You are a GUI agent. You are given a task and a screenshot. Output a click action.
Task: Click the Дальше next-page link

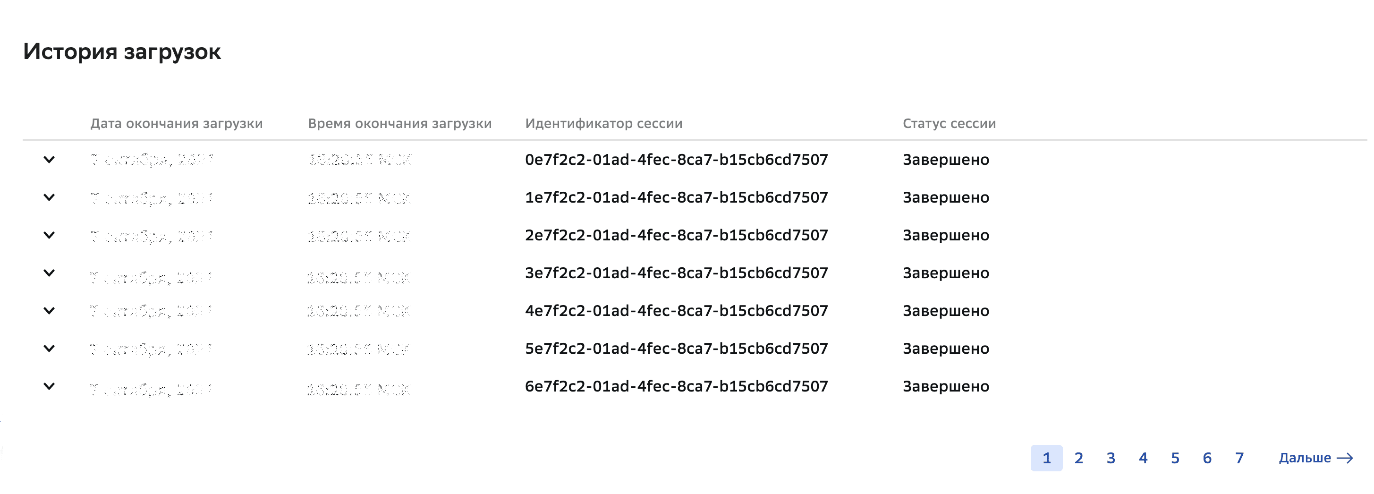pyautogui.click(x=1305, y=458)
